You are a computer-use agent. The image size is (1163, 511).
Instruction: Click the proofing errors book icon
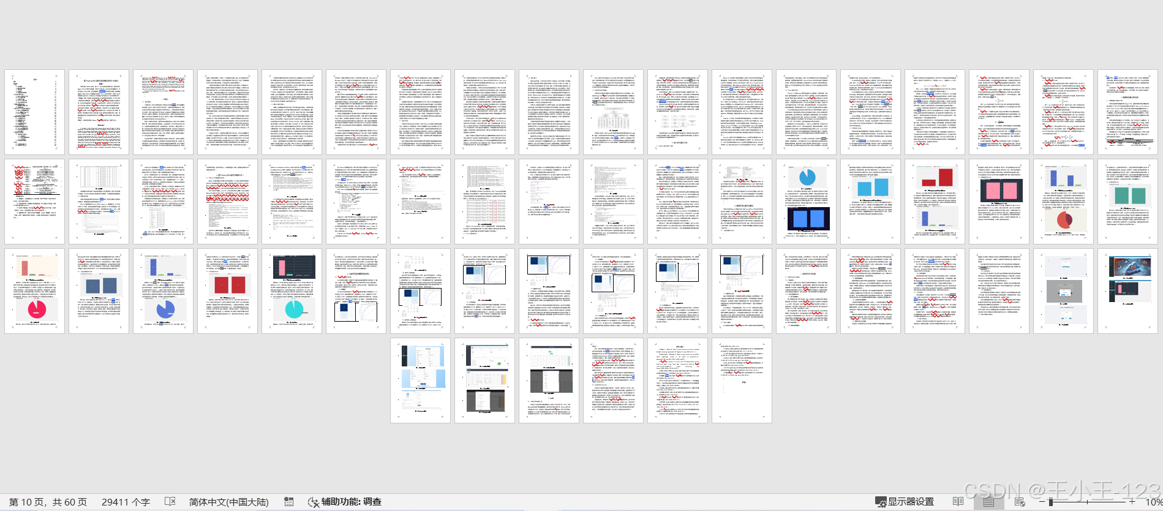[170, 501]
